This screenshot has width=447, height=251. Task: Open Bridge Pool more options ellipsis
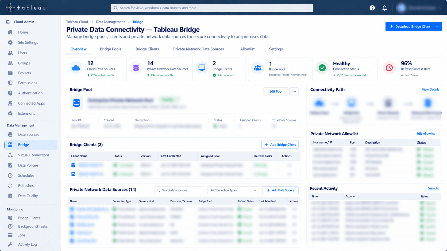[x=294, y=91]
